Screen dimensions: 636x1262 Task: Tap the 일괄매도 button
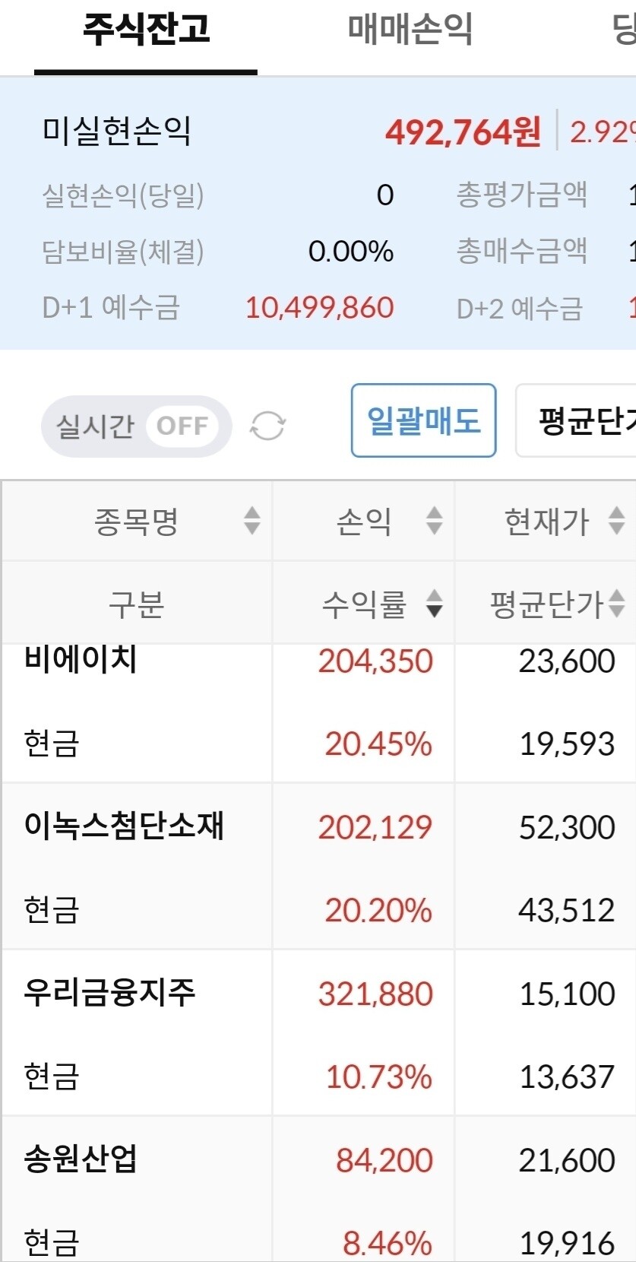point(423,420)
